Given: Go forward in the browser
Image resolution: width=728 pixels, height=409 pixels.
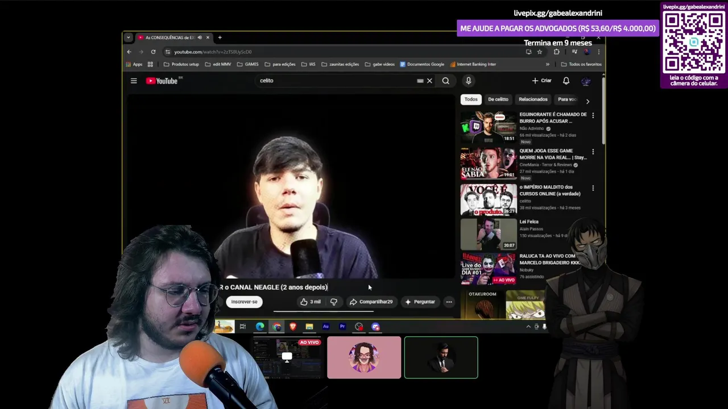Looking at the screenshot, I should coord(141,52).
